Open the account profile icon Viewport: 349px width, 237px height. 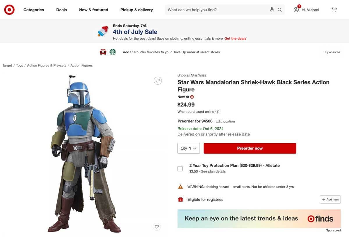(296, 9)
